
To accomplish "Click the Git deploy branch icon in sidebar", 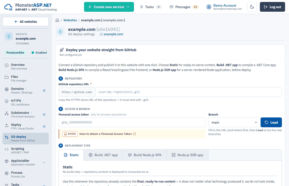I will pyautogui.click(x=7, y=137).
